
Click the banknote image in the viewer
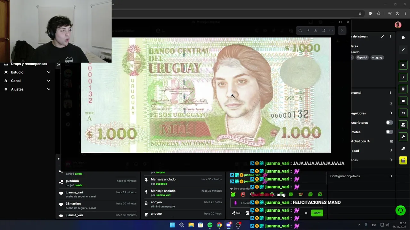point(206,95)
